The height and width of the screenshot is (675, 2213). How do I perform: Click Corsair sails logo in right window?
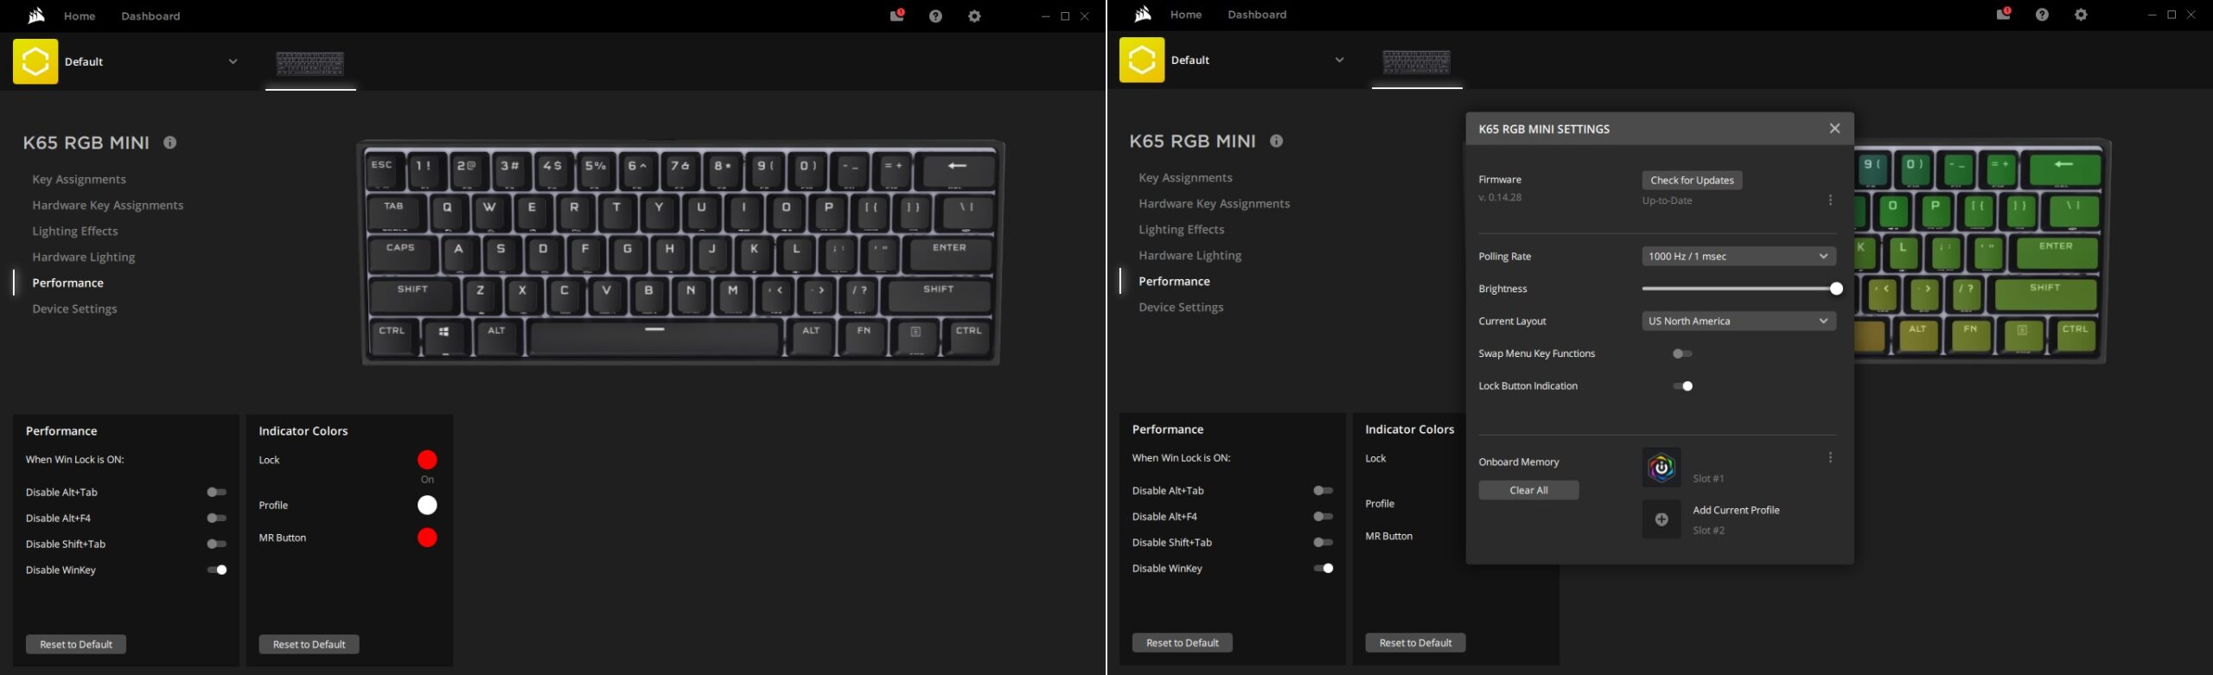(1142, 14)
